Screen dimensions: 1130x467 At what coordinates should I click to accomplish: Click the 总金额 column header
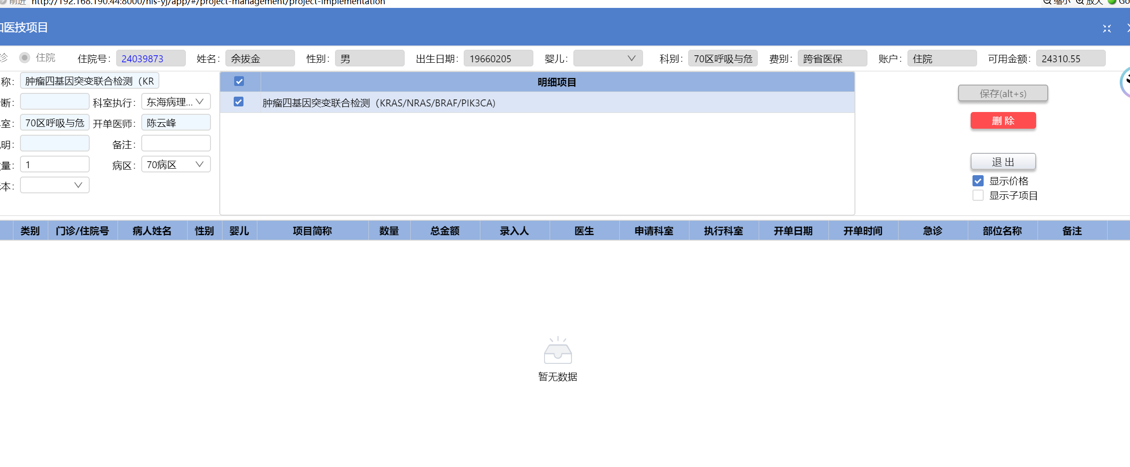[x=445, y=231]
